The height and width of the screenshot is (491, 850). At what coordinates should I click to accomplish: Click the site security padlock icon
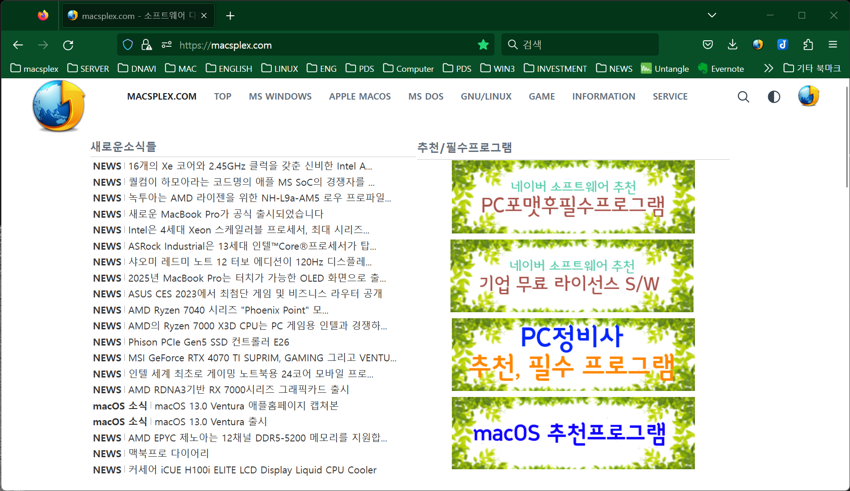coord(146,44)
